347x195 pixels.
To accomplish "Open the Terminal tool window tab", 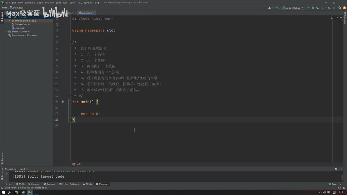I will pos(49,184).
